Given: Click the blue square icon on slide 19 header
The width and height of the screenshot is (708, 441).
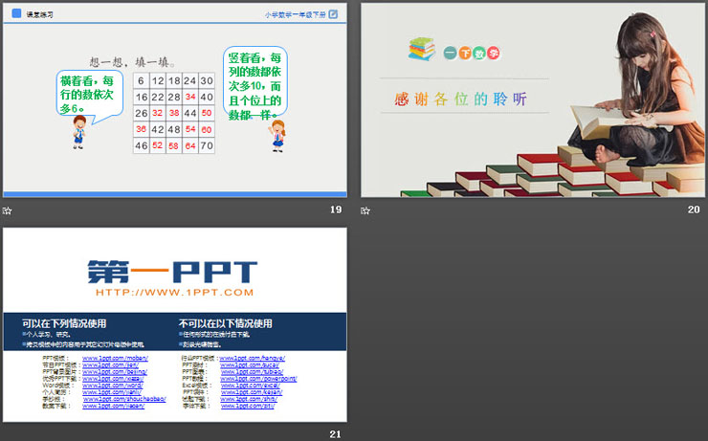Looking at the screenshot, I should point(15,14).
